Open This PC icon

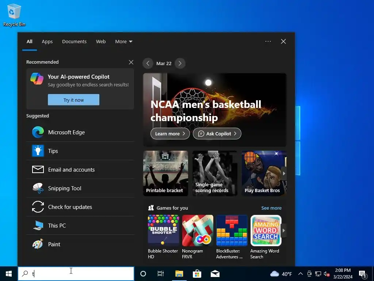tap(38, 225)
